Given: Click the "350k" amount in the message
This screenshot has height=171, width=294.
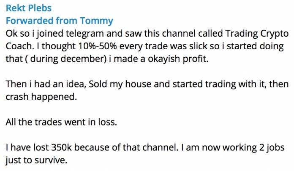Looking at the screenshot, I should (63, 148).
